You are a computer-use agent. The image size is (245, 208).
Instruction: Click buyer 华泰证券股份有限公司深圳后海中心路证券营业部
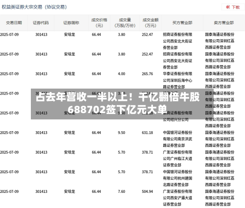(x=177, y=80)
